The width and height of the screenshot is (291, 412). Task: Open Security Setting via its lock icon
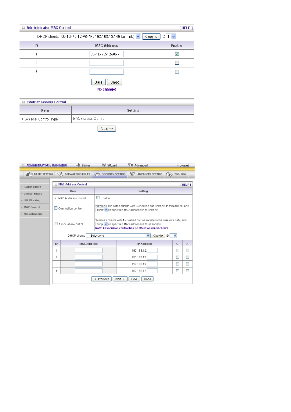[x=97, y=174]
